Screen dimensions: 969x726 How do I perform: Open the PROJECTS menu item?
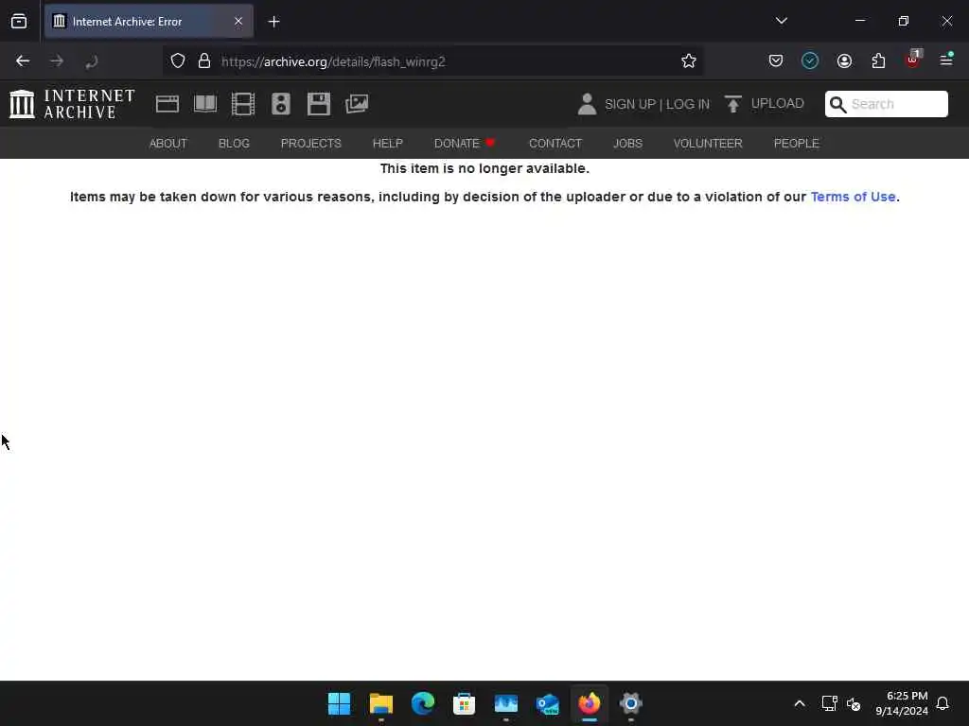(x=310, y=144)
